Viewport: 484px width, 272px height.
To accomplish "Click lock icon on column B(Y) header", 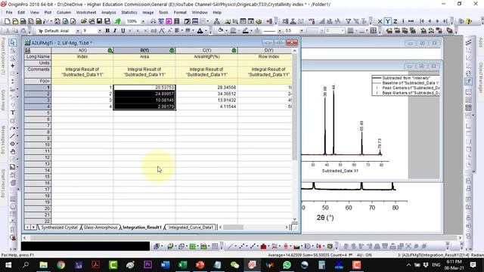I will click(x=172, y=51).
